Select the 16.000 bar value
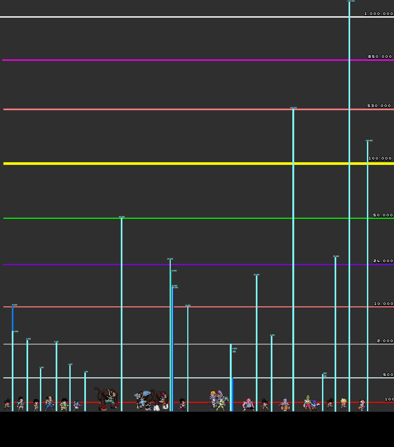The image size is (394, 447). tap(174, 286)
